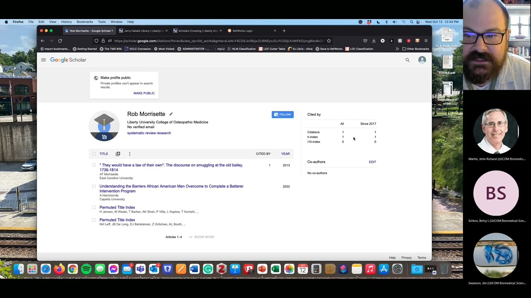Open Microsoft Teams from the Dock
Viewport: 531px width, 298px height.
[140, 269]
